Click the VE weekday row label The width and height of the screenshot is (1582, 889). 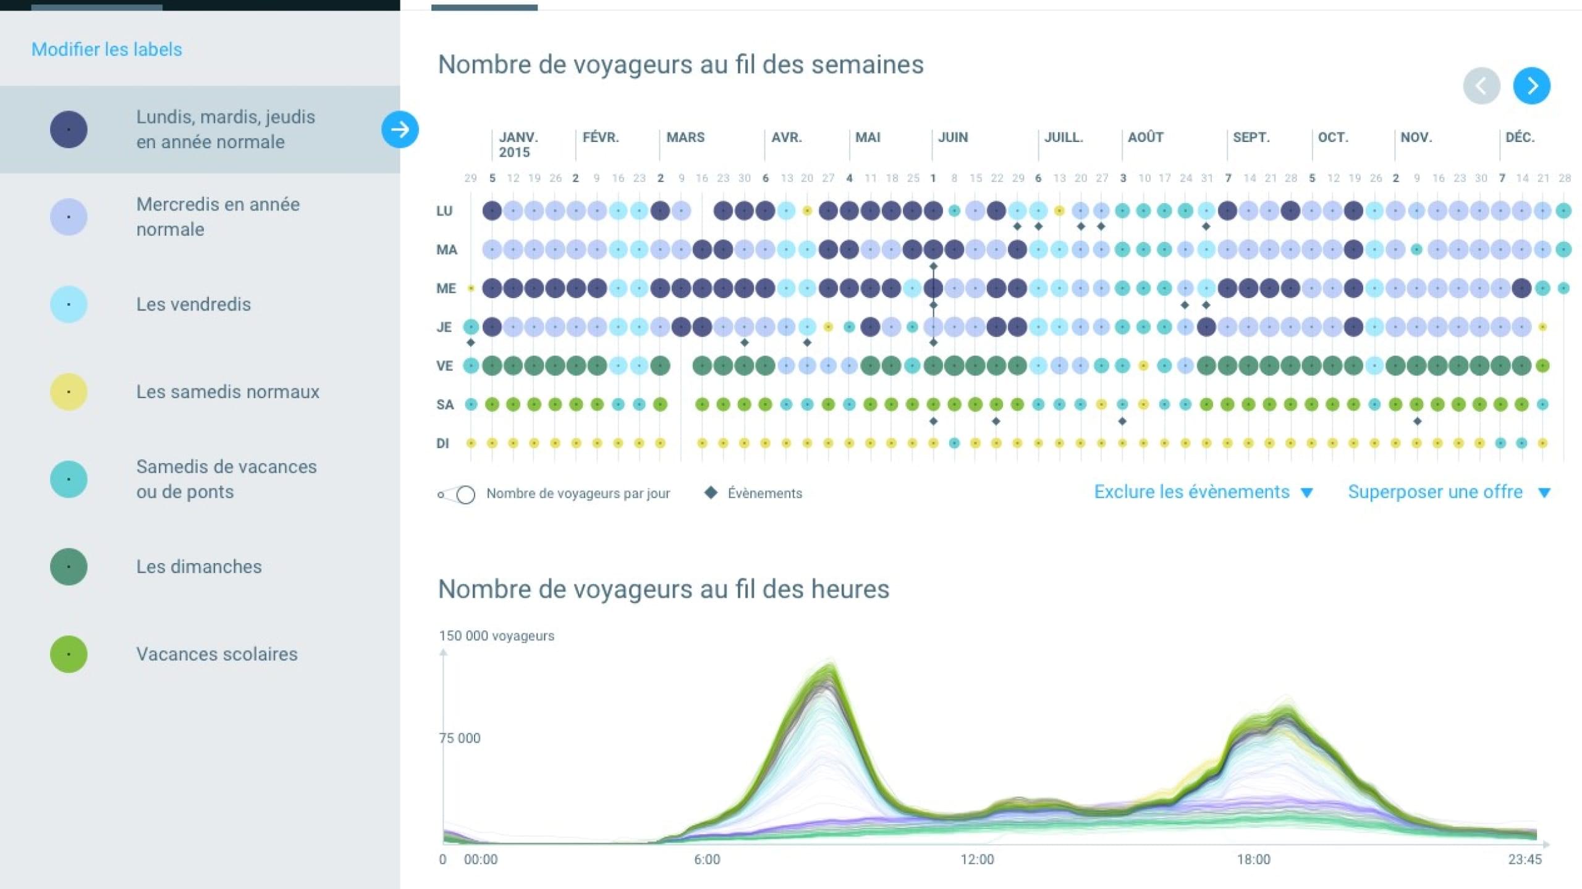444,366
